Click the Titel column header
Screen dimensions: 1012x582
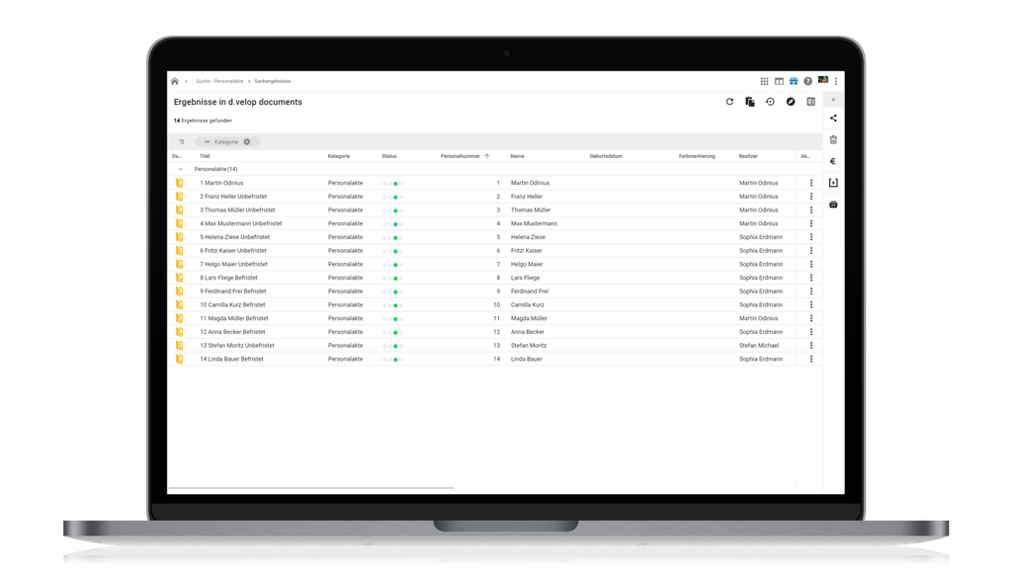point(205,156)
